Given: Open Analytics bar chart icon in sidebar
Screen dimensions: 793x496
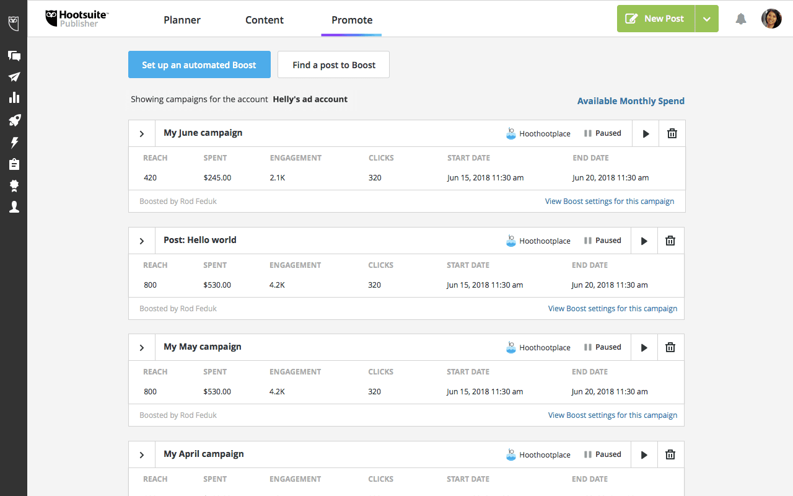Looking at the screenshot, I should (x=14, y=98).
